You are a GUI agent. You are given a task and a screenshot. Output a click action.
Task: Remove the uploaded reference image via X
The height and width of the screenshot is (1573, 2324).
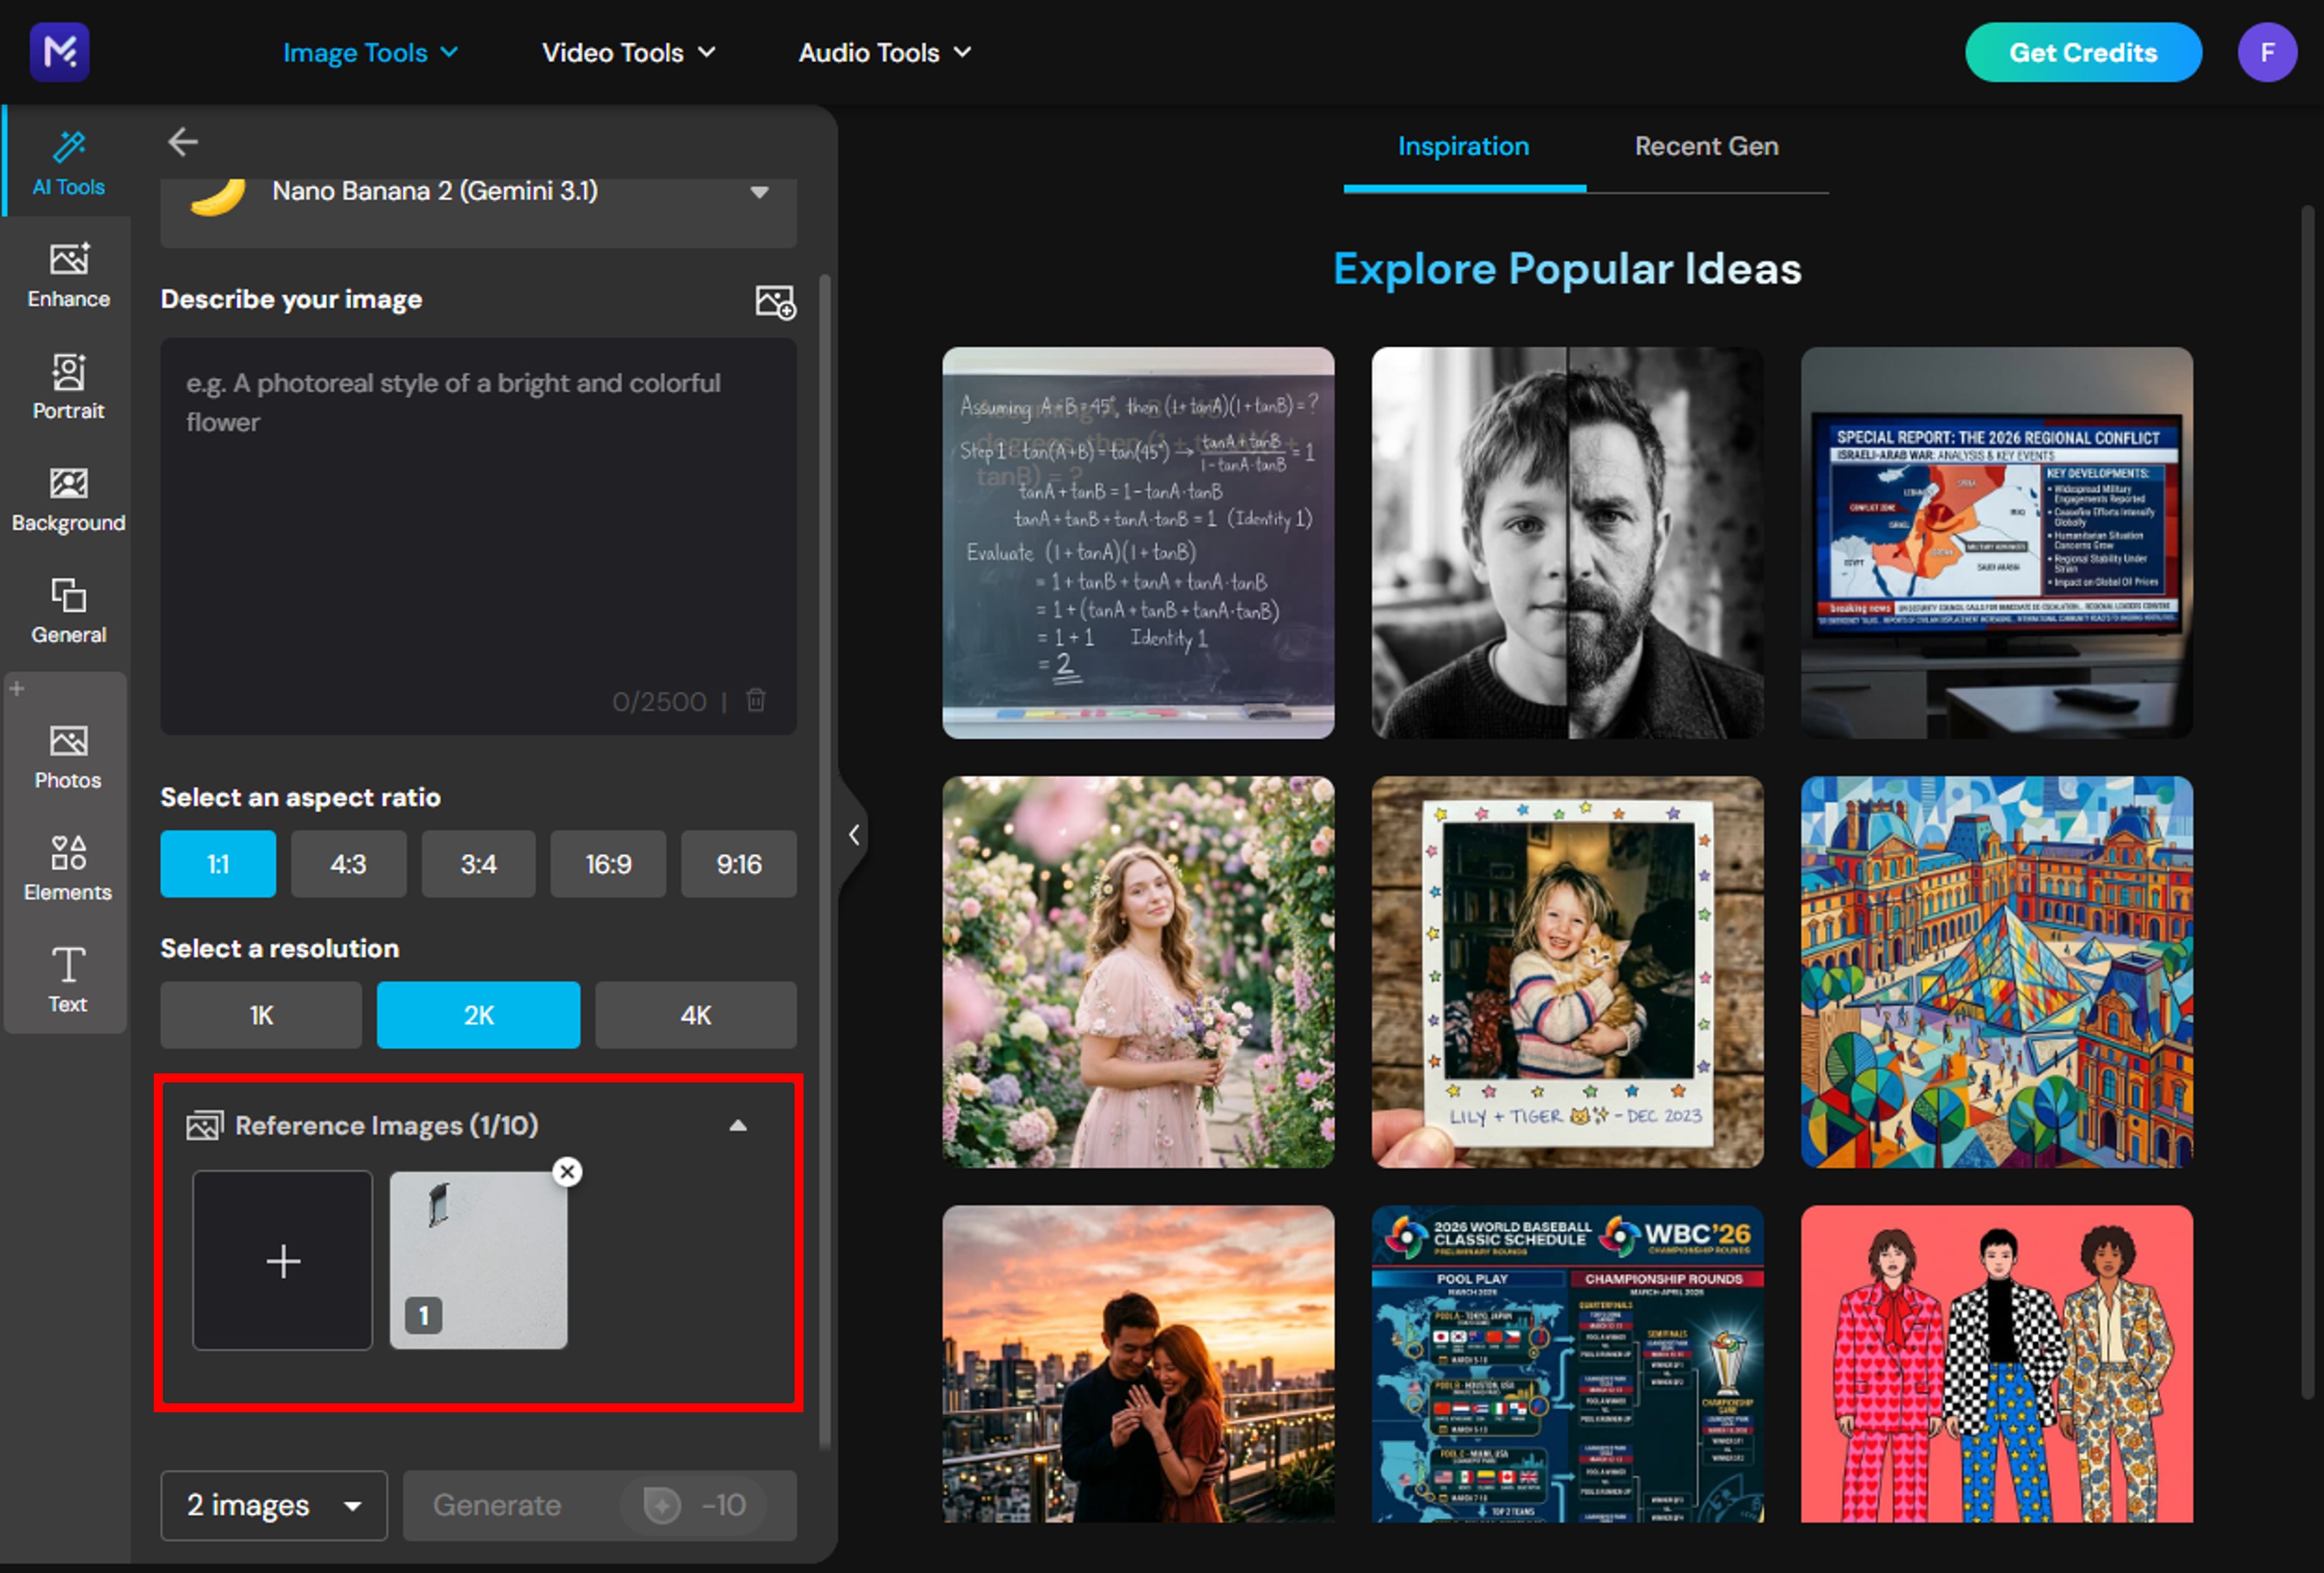(567, 1172)
